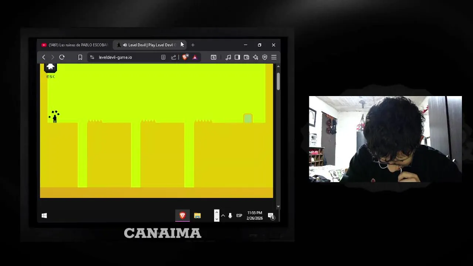Minimize the Brave browser window
This screenshot has height=266, width=473.
[245, 45]
